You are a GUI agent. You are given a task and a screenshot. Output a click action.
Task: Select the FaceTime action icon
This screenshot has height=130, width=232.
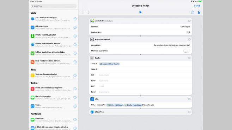[32, 119]
